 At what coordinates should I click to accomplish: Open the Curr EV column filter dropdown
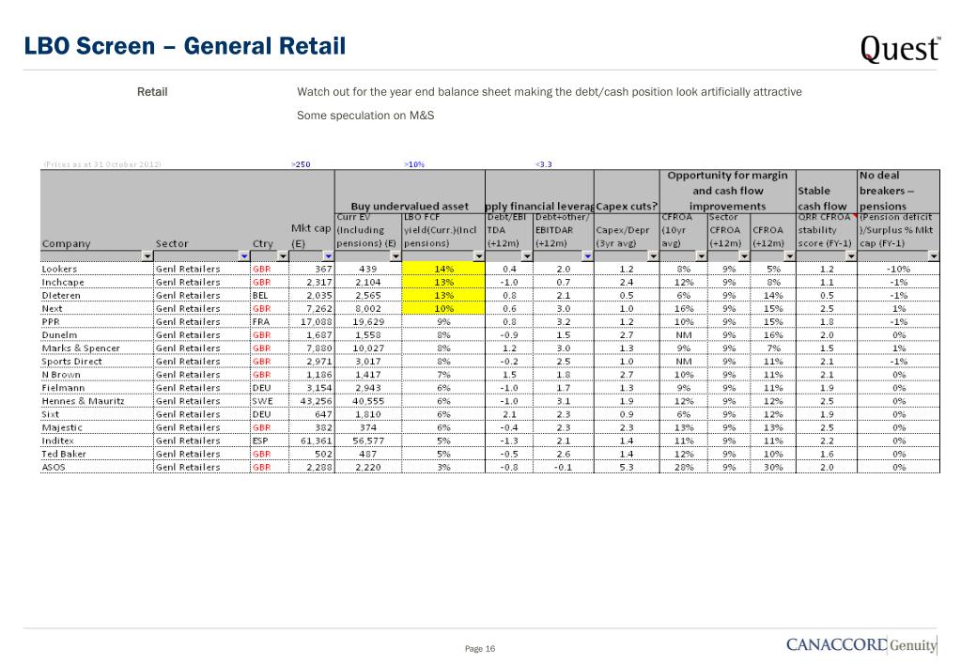395,255
